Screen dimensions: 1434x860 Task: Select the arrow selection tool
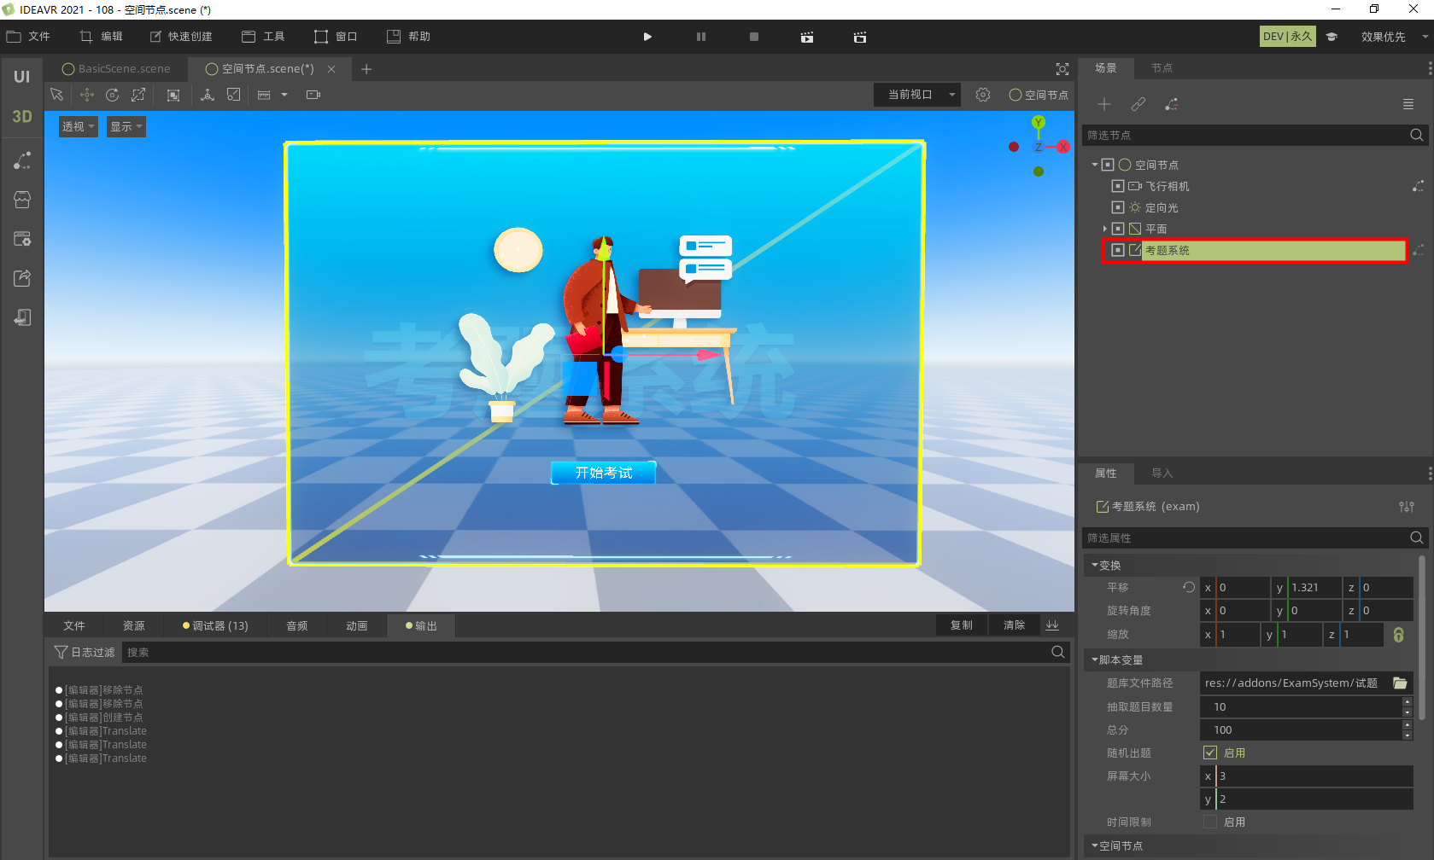click(x=57, y=95)
